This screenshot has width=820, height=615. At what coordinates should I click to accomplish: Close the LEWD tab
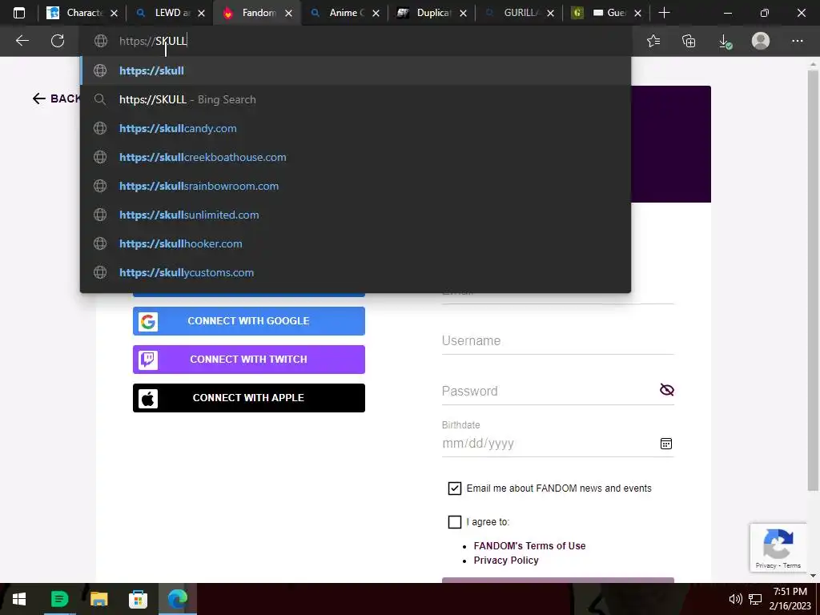pyautogui.click(x=201, y=13)
